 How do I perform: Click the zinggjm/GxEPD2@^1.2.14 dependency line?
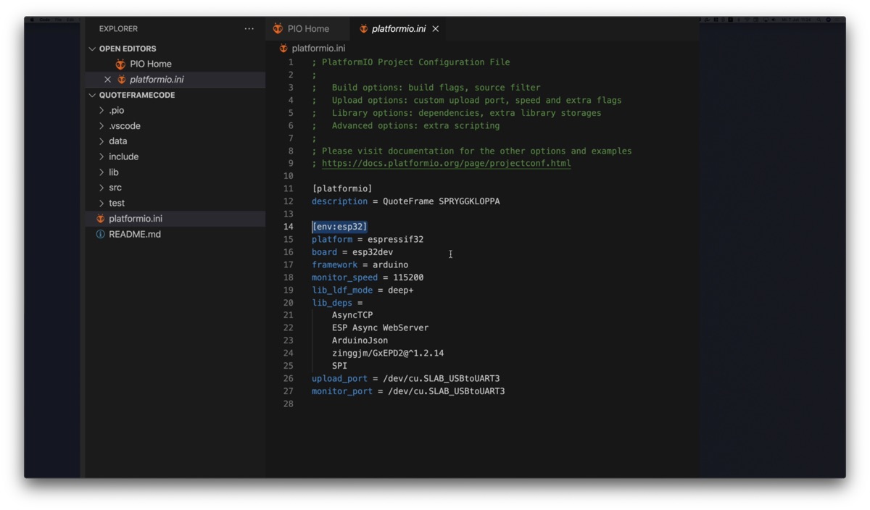pyautogui.click(x=388, y=354)
